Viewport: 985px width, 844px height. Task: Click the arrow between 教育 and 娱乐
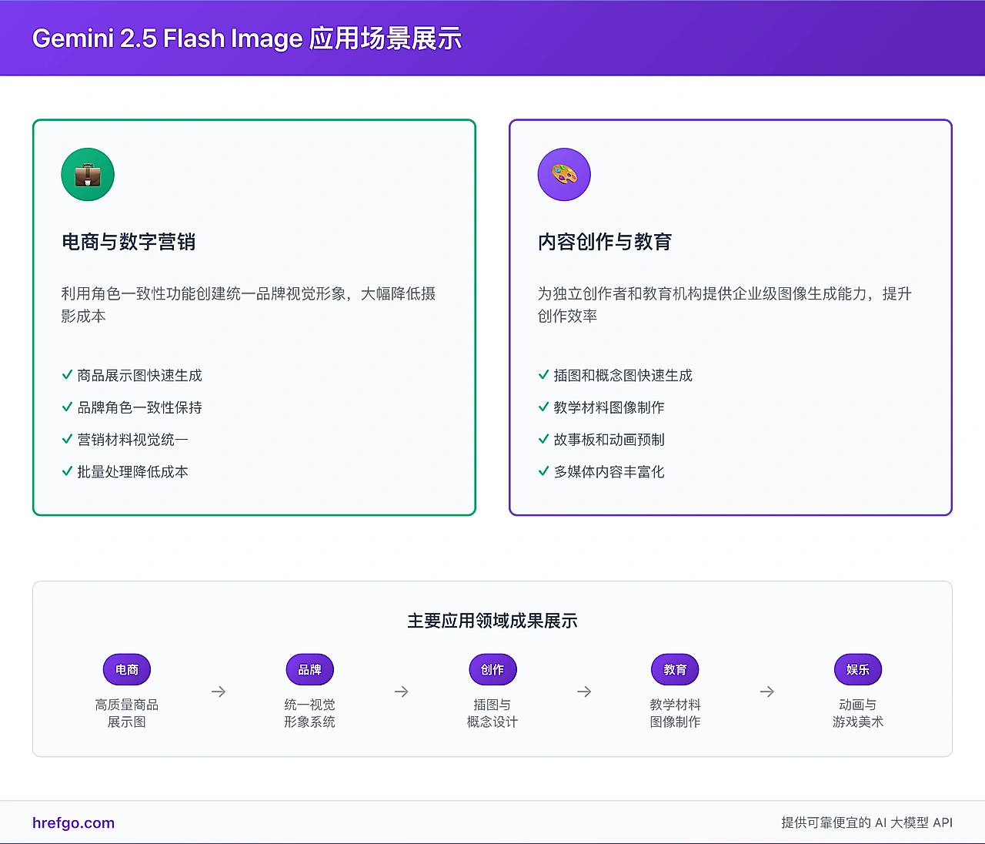click(766, 692)
